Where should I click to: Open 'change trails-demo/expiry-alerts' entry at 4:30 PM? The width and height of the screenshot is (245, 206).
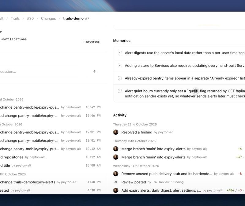pos(28,182)
